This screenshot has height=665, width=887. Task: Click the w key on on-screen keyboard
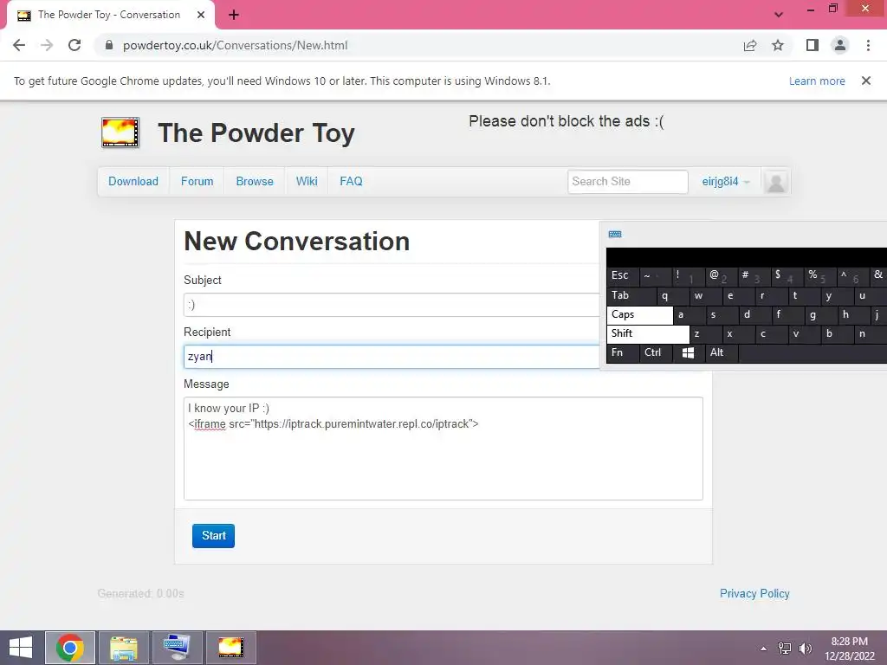click(706, 296)
